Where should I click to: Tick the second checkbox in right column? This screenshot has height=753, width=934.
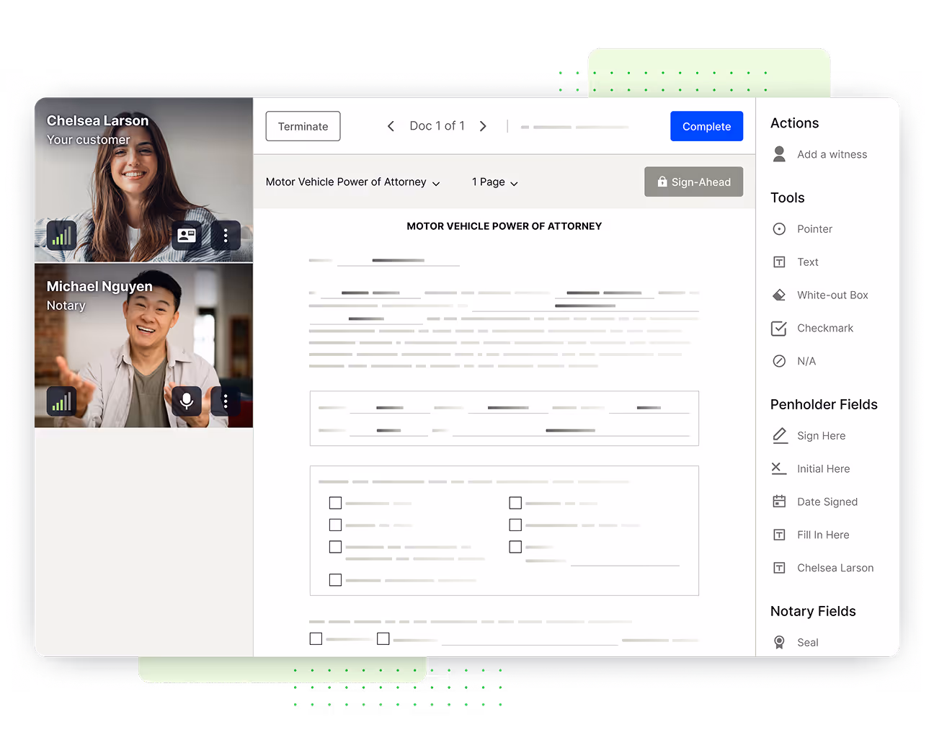pyautogui.click(x=515, y=525)
